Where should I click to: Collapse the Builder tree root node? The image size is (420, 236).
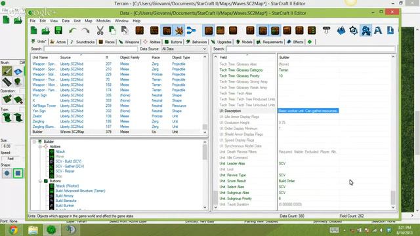point(34,142)
